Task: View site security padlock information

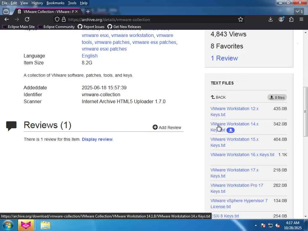Action: coord(64,20)
